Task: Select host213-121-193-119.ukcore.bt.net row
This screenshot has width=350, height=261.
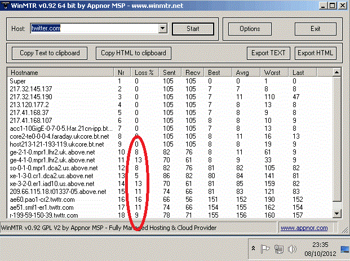Action: pos(170,144)
